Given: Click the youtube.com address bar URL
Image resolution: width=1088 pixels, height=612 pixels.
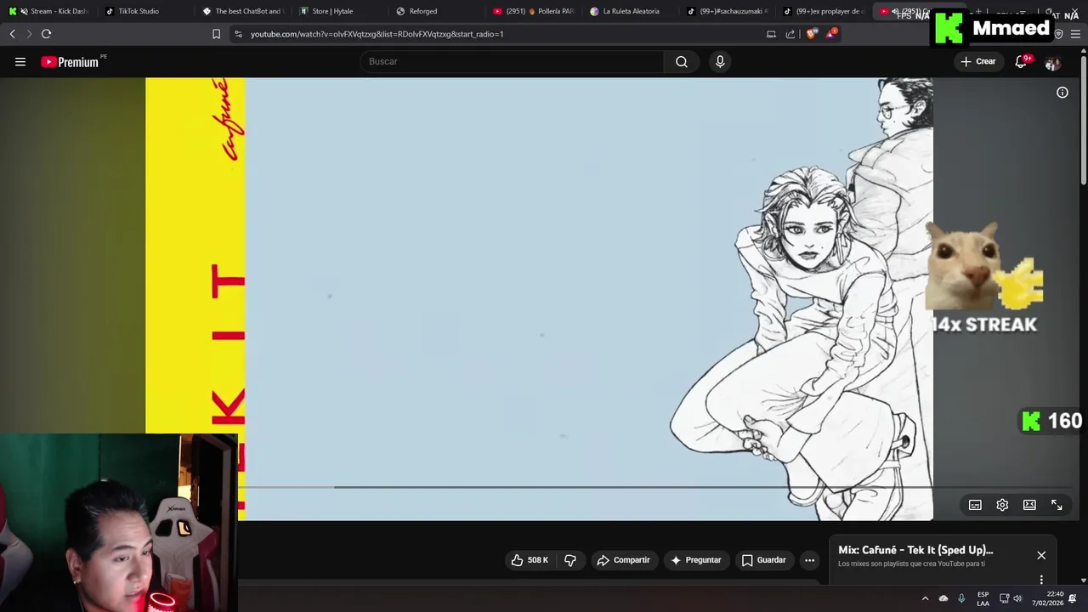Looking at the screenshot, I should tap(377, 34).
